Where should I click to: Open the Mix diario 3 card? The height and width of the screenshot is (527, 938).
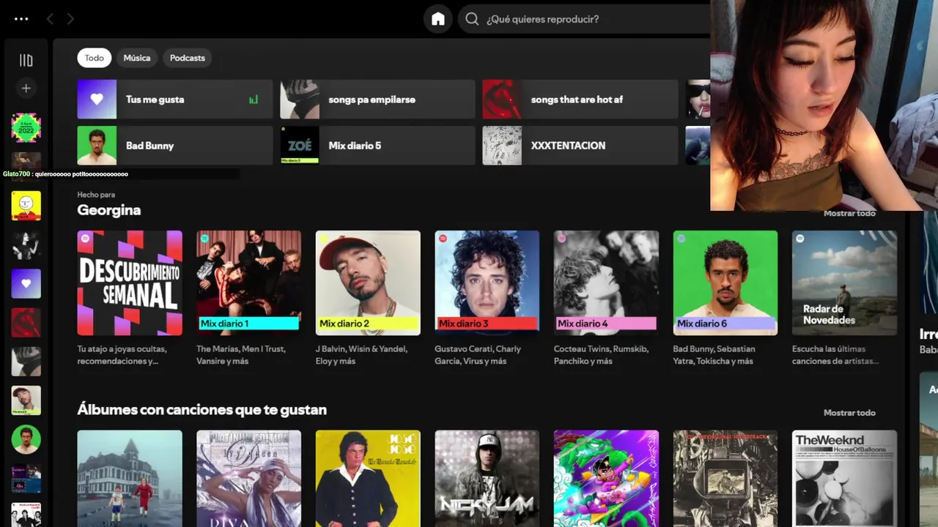tap(487, 283)
